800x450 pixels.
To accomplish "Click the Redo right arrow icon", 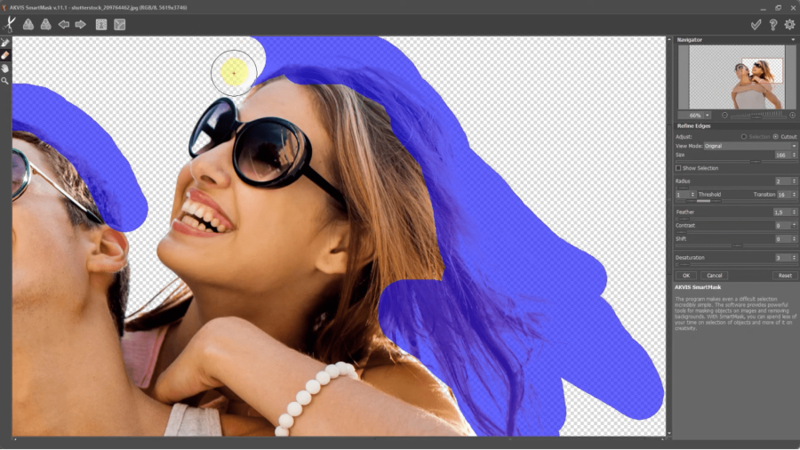I will pos(81,25).
